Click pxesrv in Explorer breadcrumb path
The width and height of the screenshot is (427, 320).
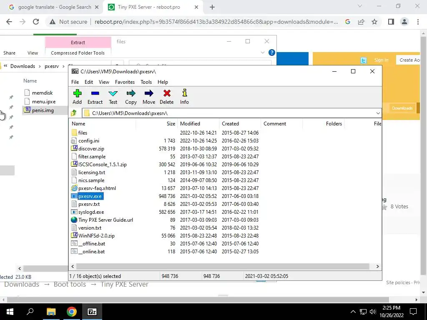click(x=52, y=66)
